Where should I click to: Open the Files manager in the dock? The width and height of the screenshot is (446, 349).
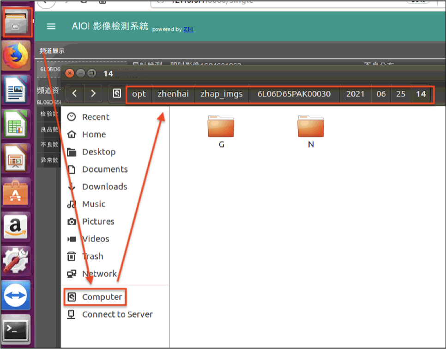(17, 22)
